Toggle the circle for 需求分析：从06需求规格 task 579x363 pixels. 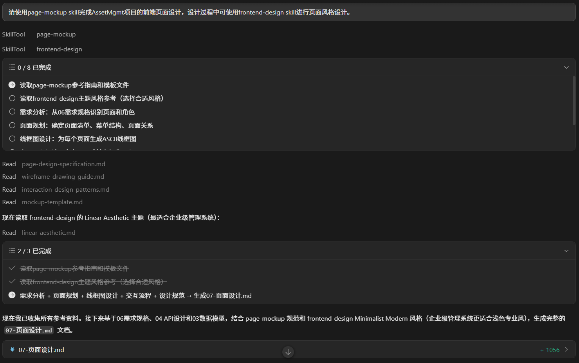coord(12,112)
